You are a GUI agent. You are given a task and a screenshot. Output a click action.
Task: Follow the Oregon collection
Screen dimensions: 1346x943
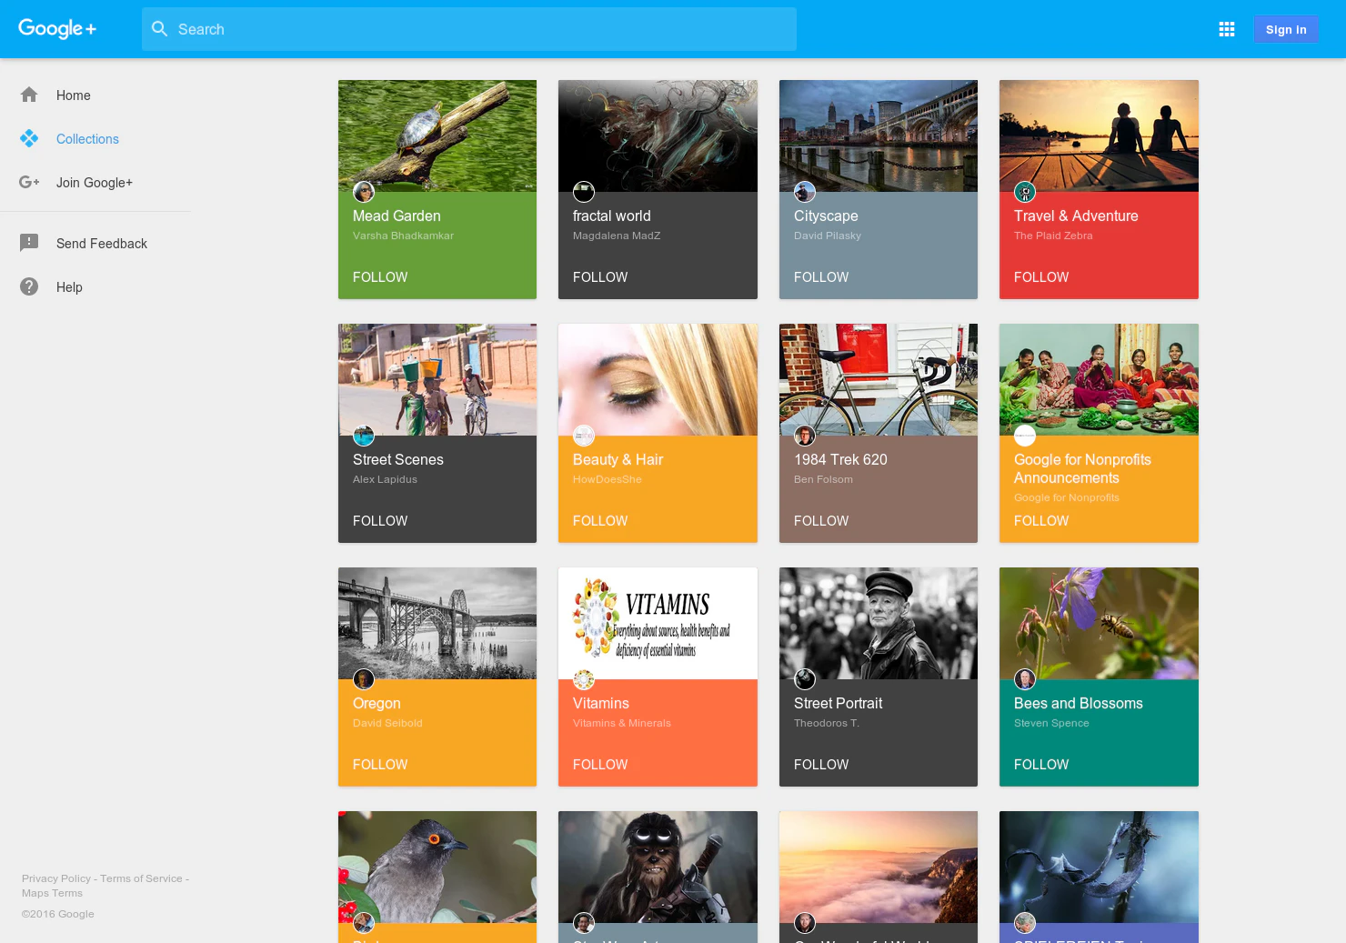click(x=380, y=764)
